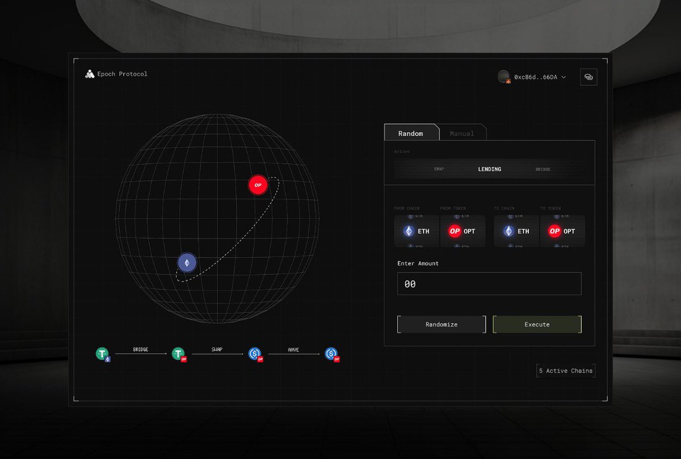The width and height of the screenshot is (681, 459).
Task: Open the From Token OPT picker
Action: pos(463,231)
